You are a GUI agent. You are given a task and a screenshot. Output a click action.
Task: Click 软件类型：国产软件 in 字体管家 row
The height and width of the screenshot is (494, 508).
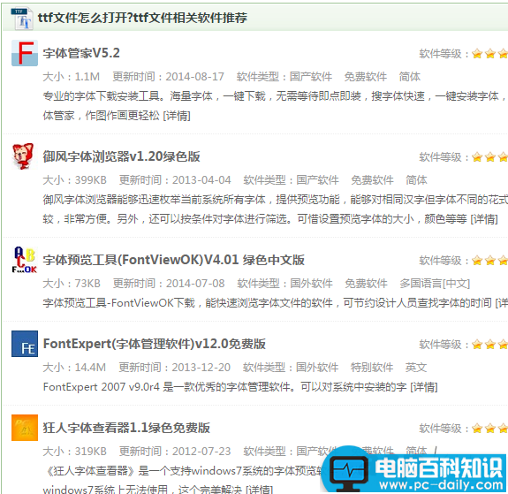pos(284,77)
